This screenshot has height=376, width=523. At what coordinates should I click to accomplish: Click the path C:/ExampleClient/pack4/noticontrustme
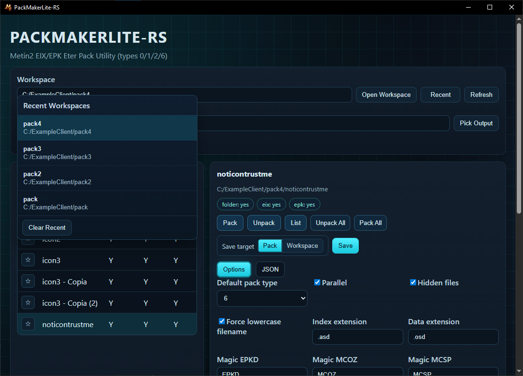tap(272, 189)
